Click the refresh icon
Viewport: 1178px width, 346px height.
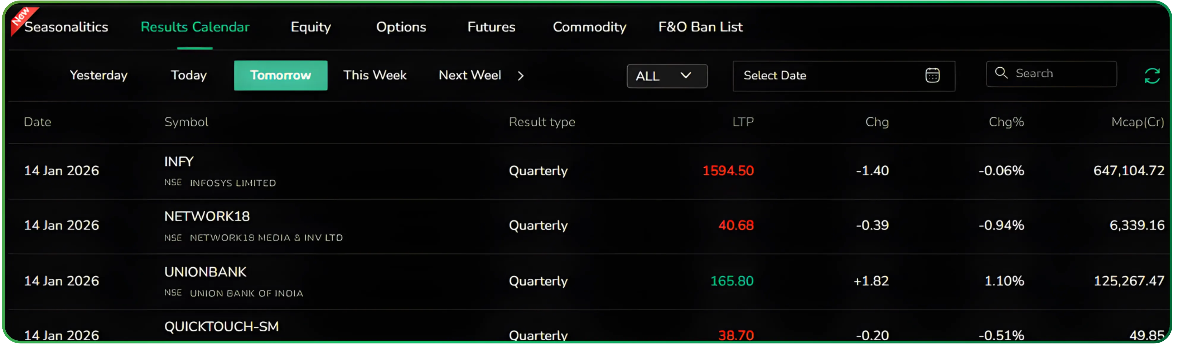pos(1152,76)
